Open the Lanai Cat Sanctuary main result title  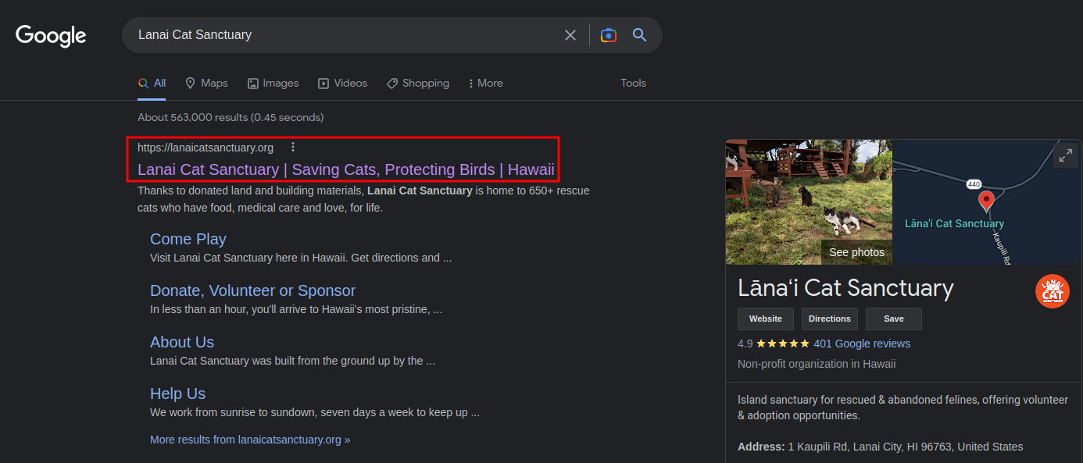pos(346,169)
